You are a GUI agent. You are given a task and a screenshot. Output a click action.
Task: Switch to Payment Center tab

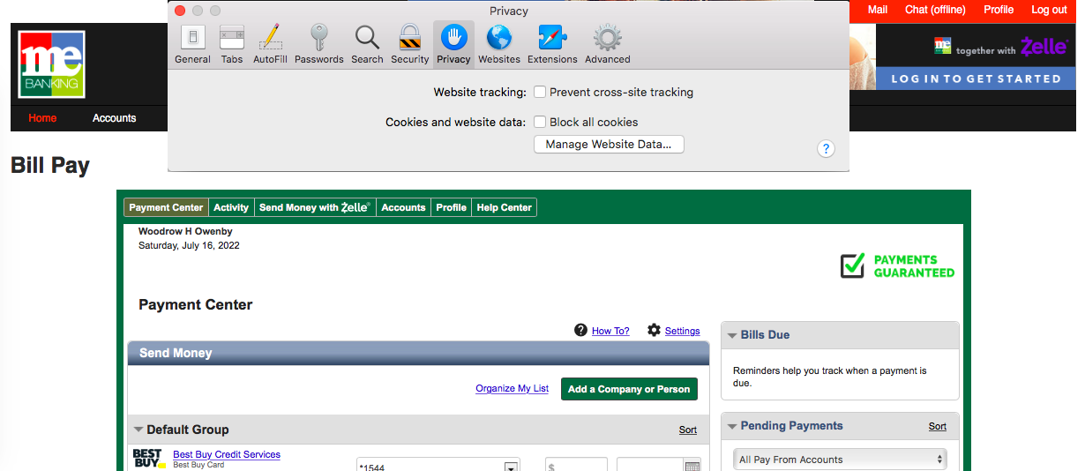pos(166,207)
